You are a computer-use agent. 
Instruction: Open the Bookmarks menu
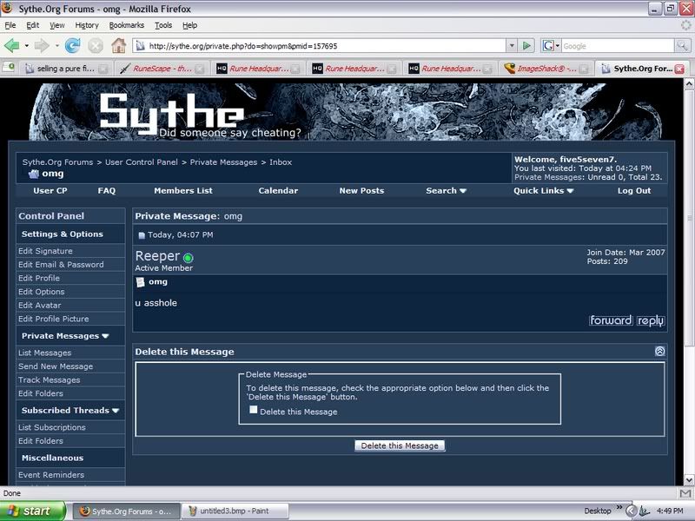tap(127, 25)
